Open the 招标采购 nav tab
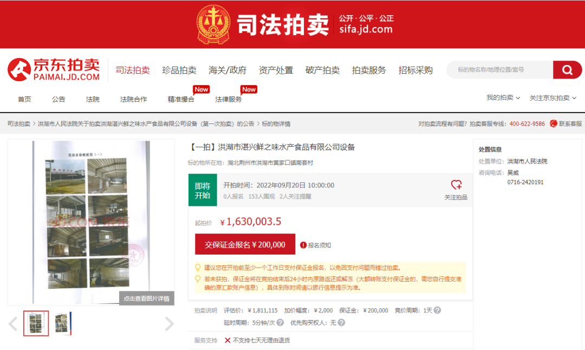585x350 pixels. pos(415,70)
